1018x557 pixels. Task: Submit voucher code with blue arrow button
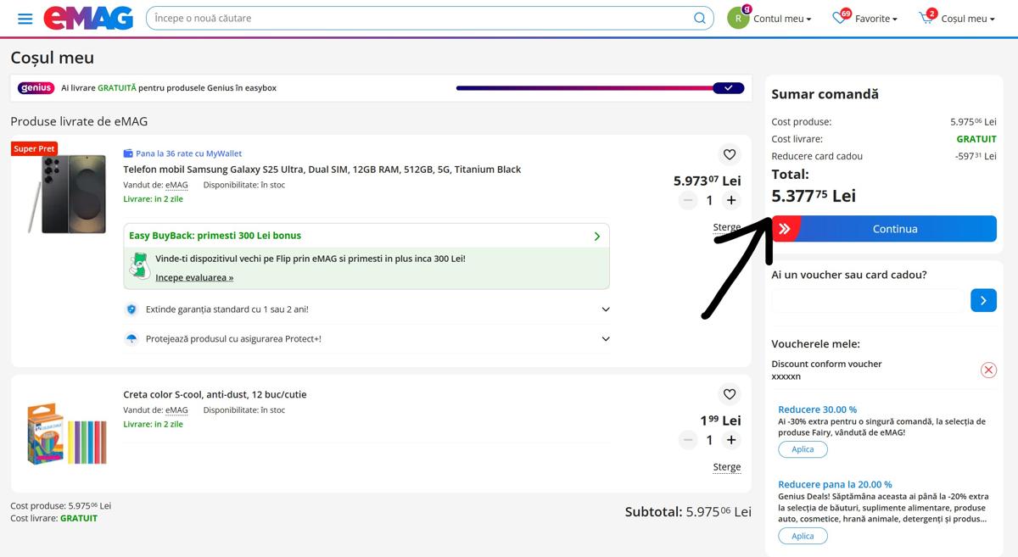click(x=983, y=300)
